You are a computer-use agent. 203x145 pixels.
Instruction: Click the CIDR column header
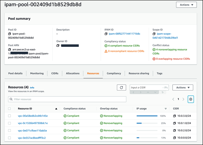click(x=176, y=109)
